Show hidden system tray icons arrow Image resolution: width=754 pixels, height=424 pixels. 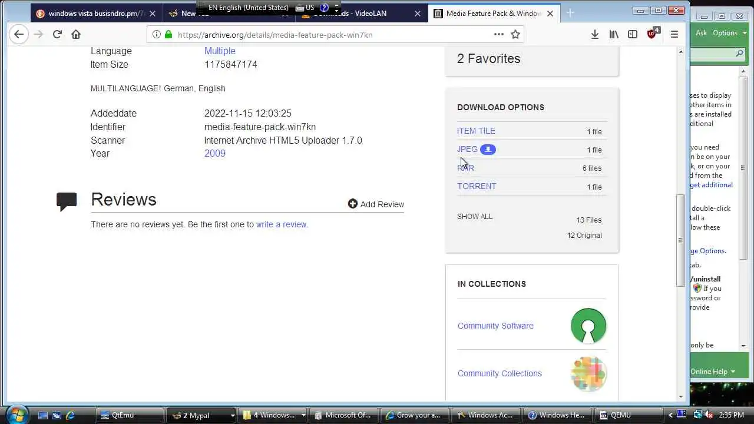670,415
